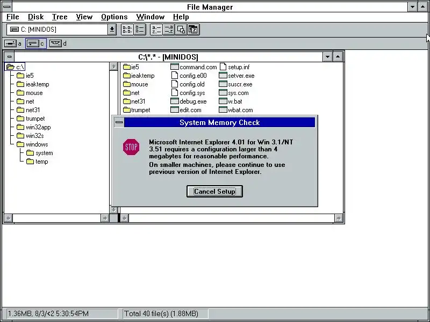This screenshot has width=430, height=322.
Task: Click net31 folder icon in file list
Action: [x=127, y=101]
